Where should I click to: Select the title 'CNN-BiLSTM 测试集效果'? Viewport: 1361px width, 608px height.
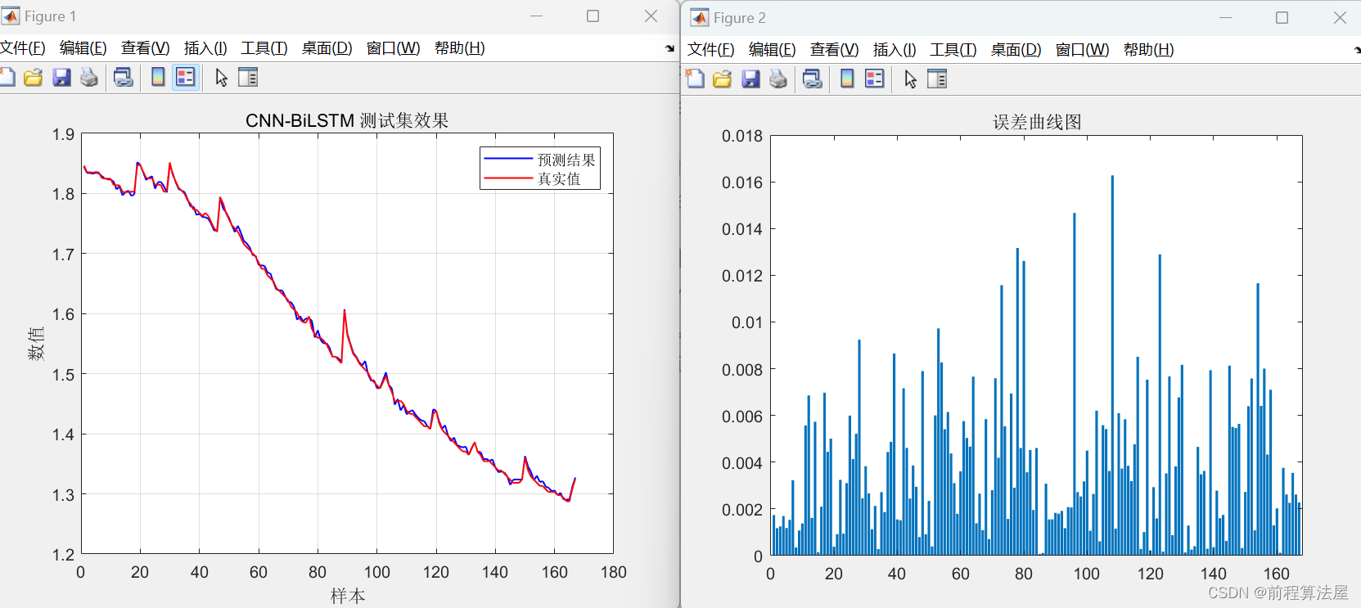(x=347, y=121)
